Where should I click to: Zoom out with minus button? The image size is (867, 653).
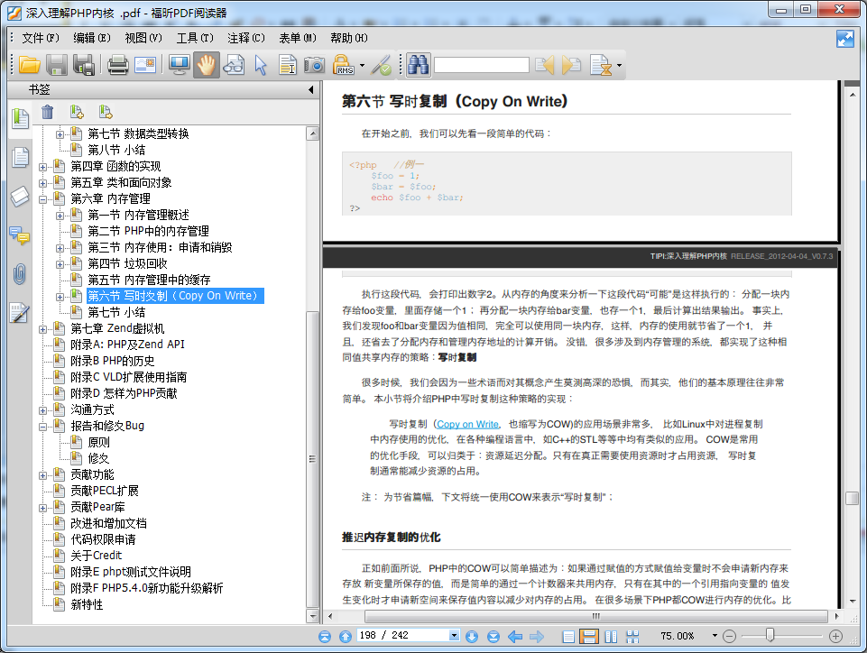click(729, 637)
